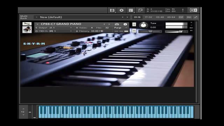Click the pan slider below the Tune knob

tap(150, 31)
